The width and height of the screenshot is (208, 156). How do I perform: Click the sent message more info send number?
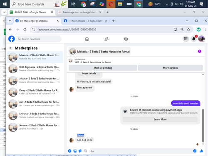[x=186, y=103]
